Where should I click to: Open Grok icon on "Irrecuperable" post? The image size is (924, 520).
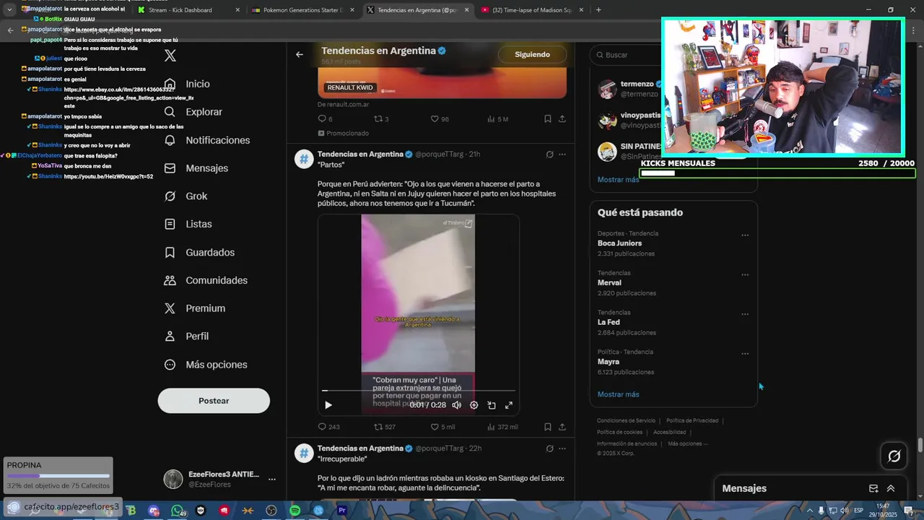coord(549,448)
